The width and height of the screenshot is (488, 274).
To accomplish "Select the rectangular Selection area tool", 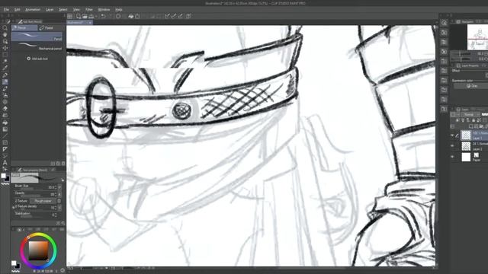I will point(5,55).
